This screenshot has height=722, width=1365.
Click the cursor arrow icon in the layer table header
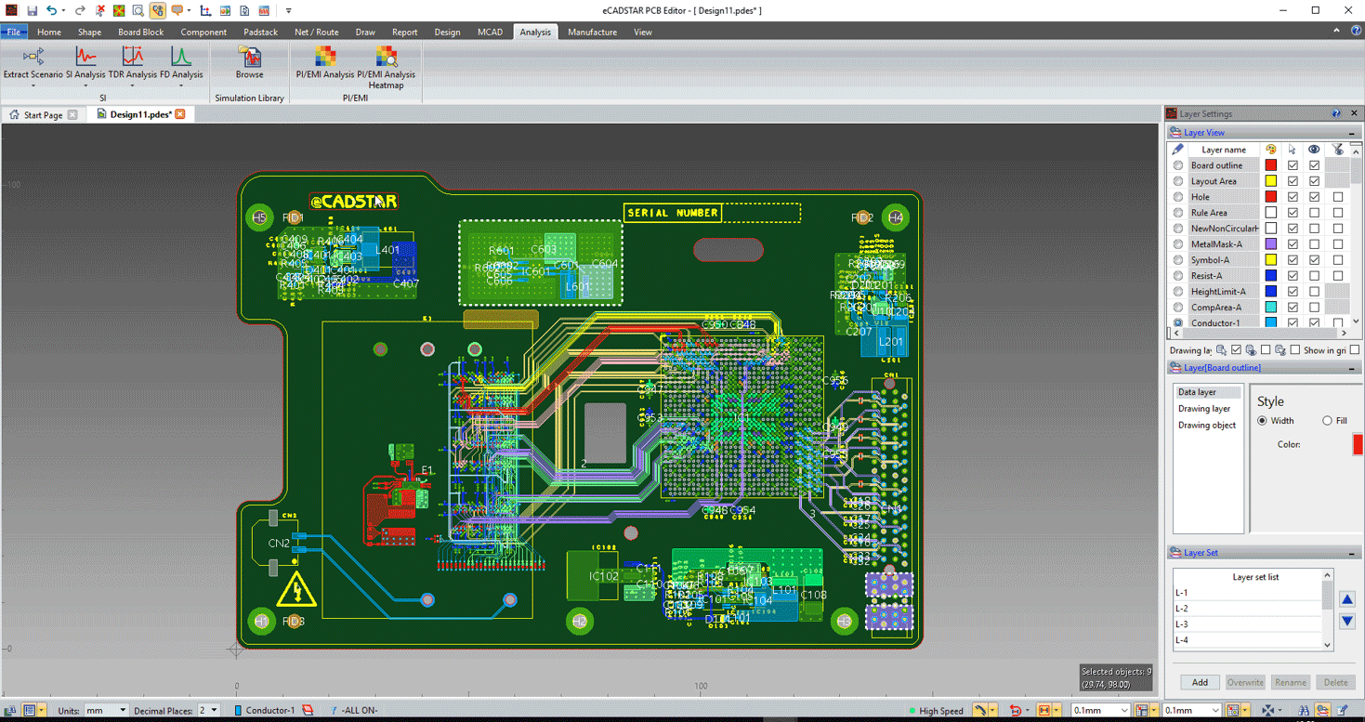pos(1293,150)
